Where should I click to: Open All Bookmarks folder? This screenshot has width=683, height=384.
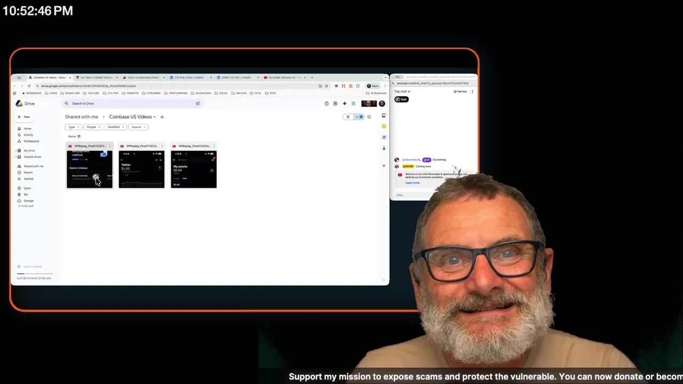[x=376, y=93]
